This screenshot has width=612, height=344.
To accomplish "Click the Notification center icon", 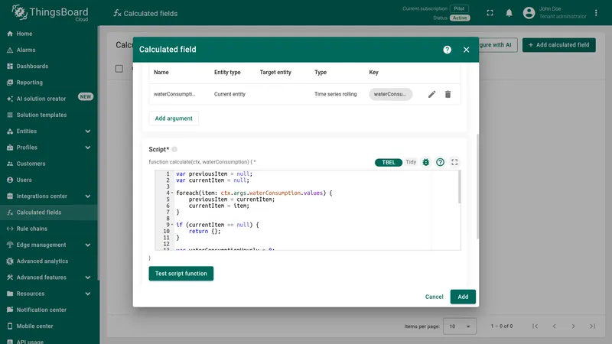I will pyautogui.click(x=10, y=310).
